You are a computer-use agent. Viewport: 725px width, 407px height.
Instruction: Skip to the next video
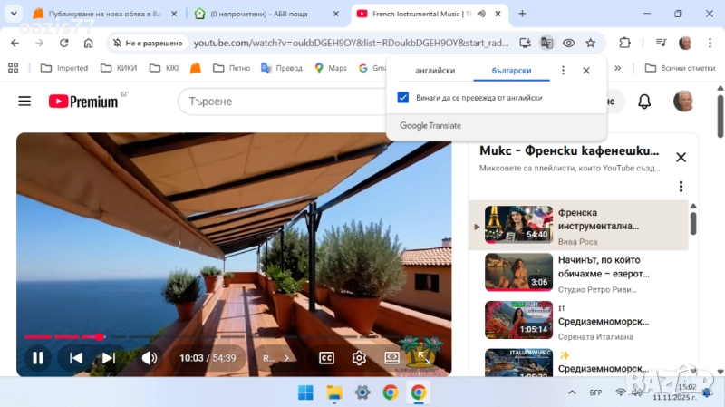coord(109,358)
